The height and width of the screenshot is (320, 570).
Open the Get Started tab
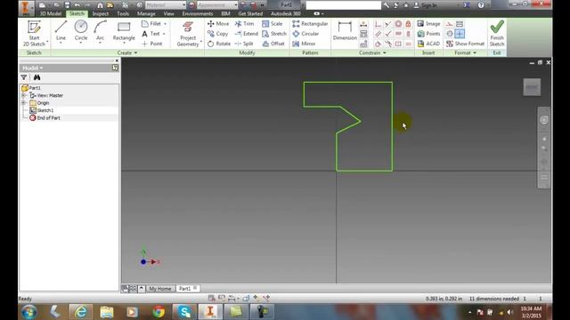[x=250, y=14]
